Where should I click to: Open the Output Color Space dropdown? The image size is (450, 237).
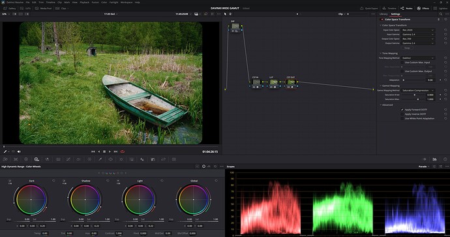click(x=417, y=39)
